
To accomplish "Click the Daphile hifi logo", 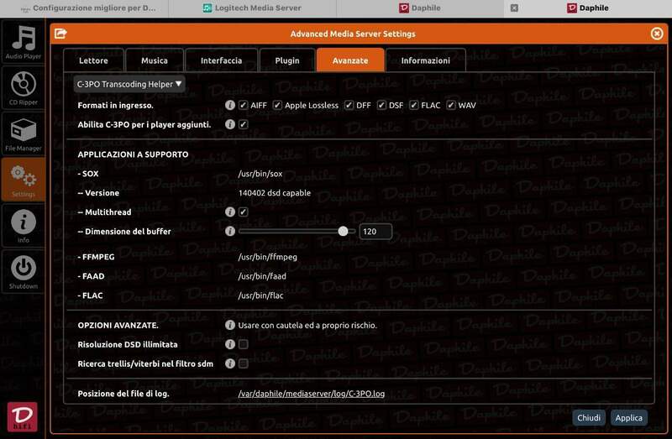I will click(x=22, y=416).
